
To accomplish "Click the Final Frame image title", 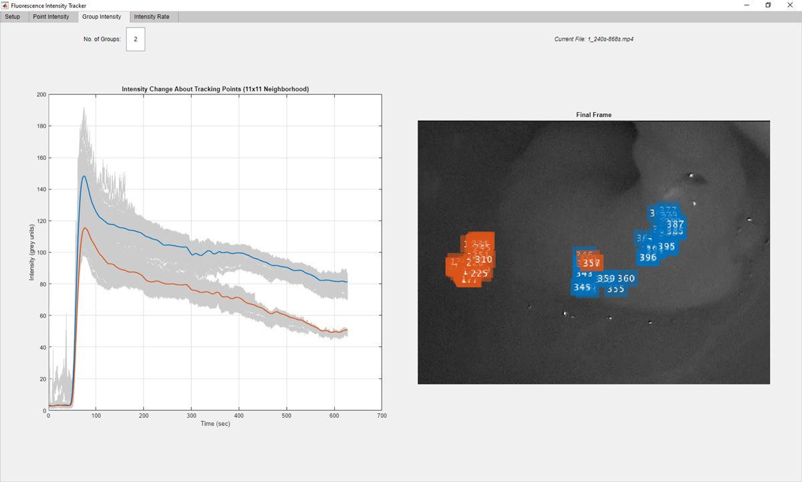I will point(593,115).
